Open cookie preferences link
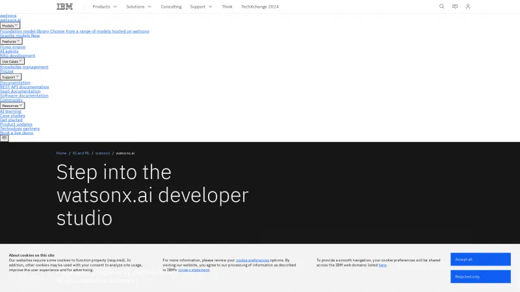 point(252,260)
